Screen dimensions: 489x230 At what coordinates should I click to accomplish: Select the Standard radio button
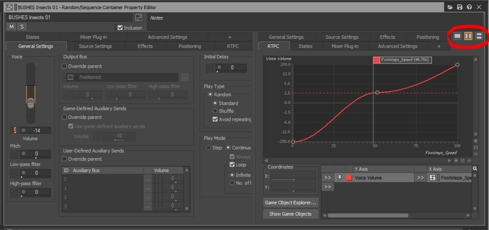point(215,103)
